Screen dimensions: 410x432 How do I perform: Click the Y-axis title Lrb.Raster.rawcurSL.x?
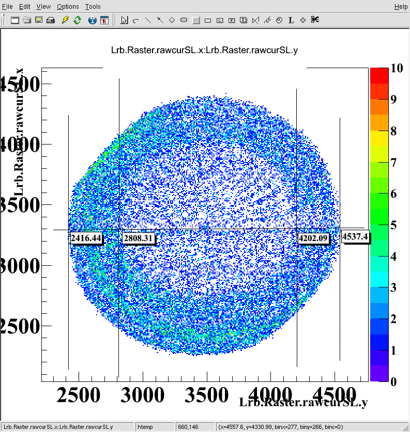(x=18, y=132)
